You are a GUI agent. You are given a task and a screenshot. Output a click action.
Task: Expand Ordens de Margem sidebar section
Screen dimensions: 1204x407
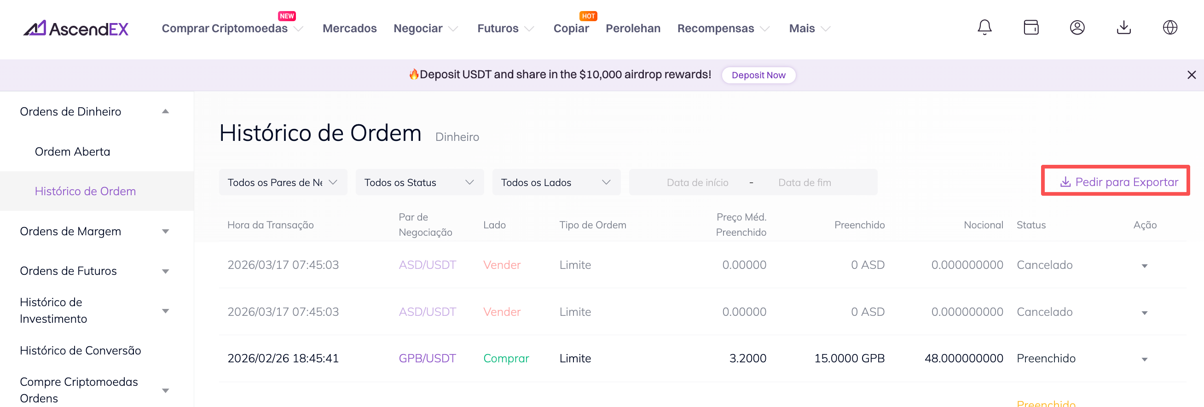click(x=94, y=232)
